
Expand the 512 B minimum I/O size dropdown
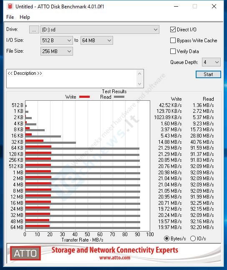(x=57, y=41)
